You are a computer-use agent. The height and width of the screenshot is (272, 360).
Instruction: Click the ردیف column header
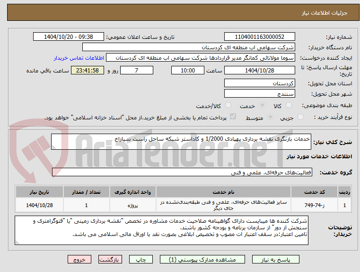point(344,192)
